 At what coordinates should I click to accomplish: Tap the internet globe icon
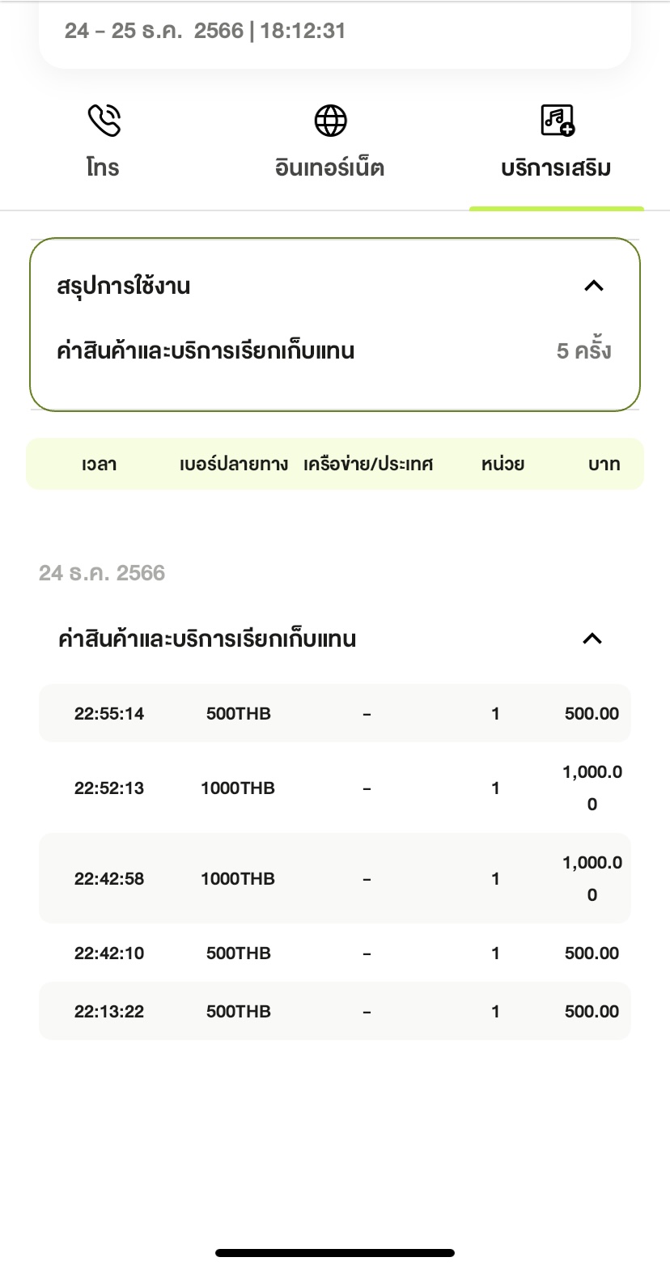[x=330, y=121]
